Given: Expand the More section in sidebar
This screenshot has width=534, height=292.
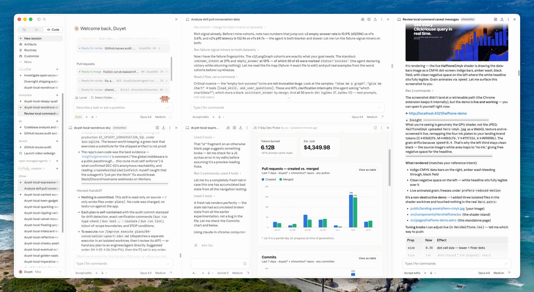Looking at the screenshot, I should click(40, 62).
